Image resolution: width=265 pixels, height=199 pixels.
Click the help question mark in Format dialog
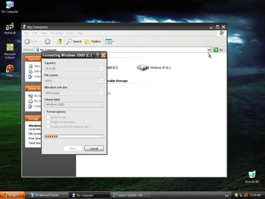(x=97, y=55)
